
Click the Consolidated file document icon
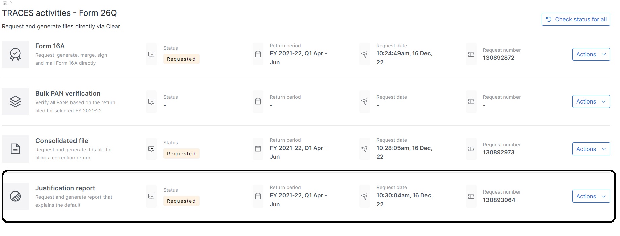(x=16, y=149)
